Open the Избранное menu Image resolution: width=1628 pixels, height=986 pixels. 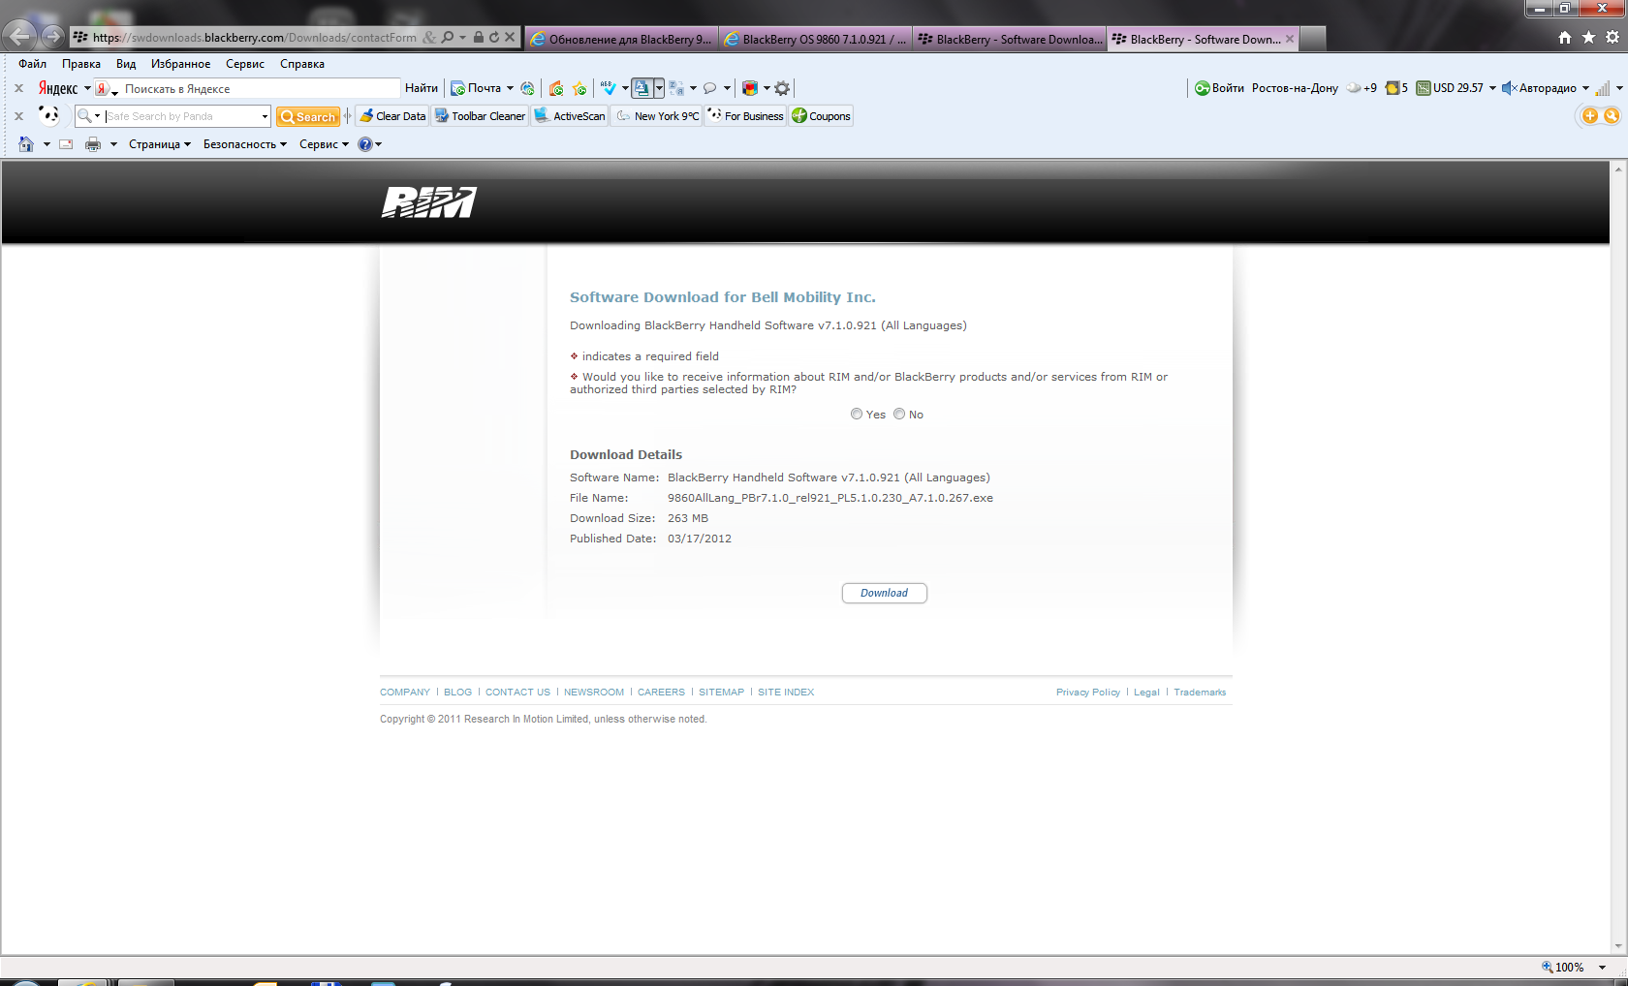[x=180, y=64]
